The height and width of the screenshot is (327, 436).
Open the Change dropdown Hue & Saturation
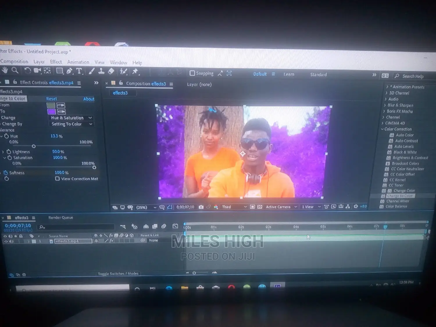(71, 118)
